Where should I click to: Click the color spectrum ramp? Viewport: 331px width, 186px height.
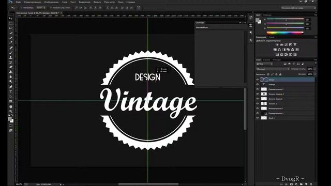coord(285,33)
